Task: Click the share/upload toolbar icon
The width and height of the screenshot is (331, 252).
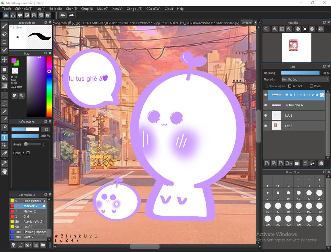Action: click(13, 16)
